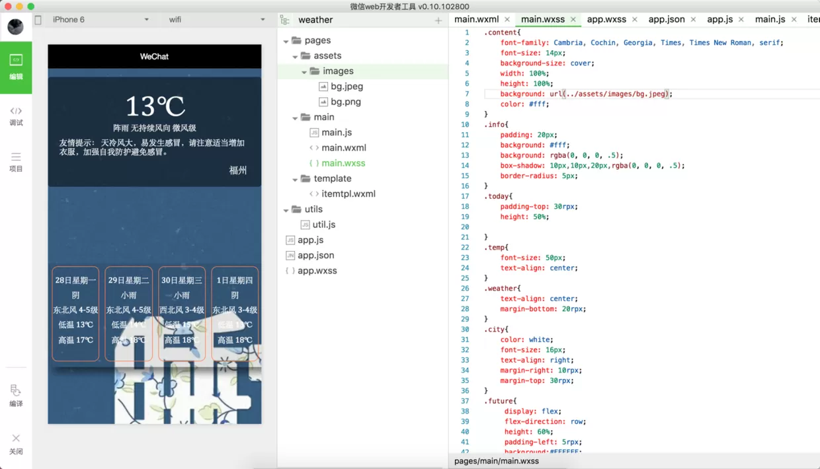Click the Close (关闭) project button
Image resolution: width=820 pixels, height=469 pixels.
16,444
